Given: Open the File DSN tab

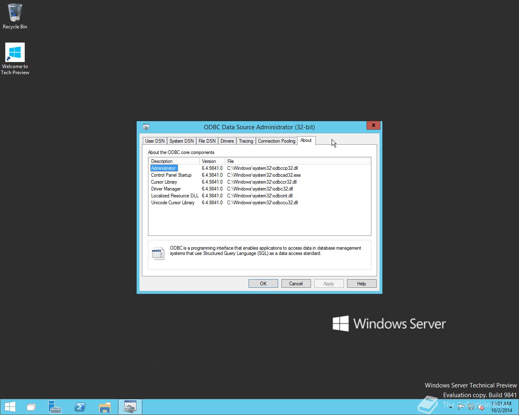Looking at the screenshot, I should tap(207, 141).
